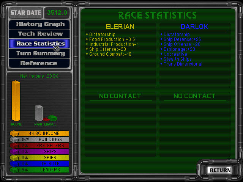Select the 44 BC INCOME legend bar
The image size is (243, 182).
(39, 133)
